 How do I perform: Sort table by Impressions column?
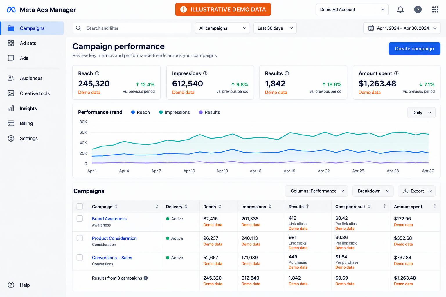pos(270,207)
